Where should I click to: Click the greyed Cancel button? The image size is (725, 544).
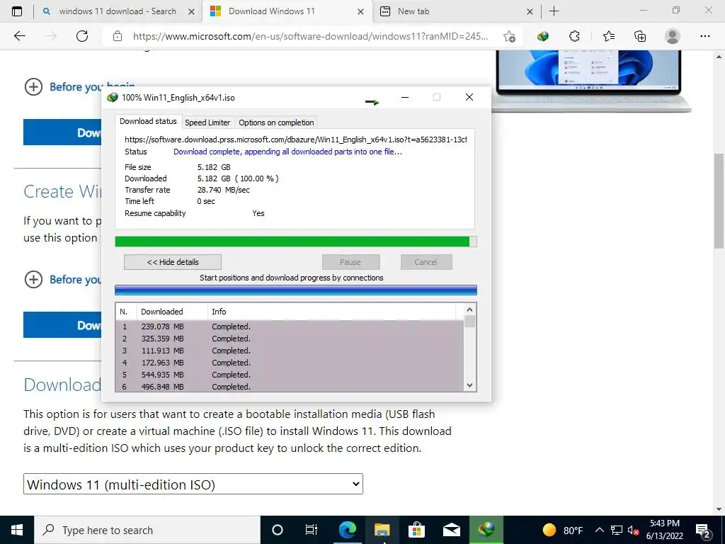[x=426, y=262]
